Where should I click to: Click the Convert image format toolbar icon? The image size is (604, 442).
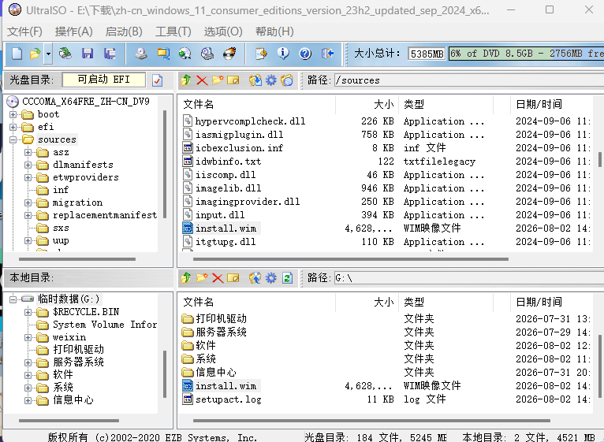[x=163, y=54]
